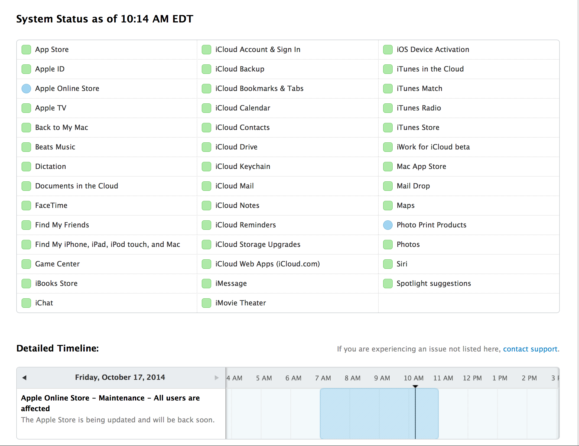Open the contact support link
The height and width of the screenshot is (446, 579).
[530, 349]
